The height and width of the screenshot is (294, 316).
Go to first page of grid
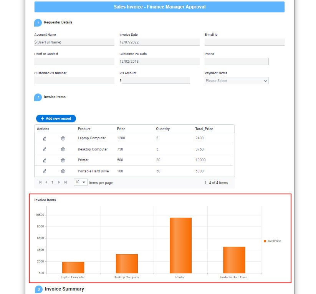pos(40,182)
